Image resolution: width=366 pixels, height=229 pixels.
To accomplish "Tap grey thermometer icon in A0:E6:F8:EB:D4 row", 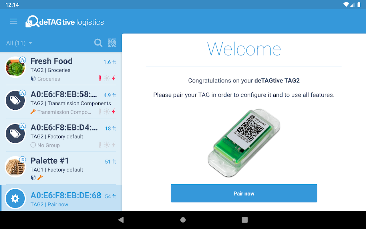I will (100, 145).
